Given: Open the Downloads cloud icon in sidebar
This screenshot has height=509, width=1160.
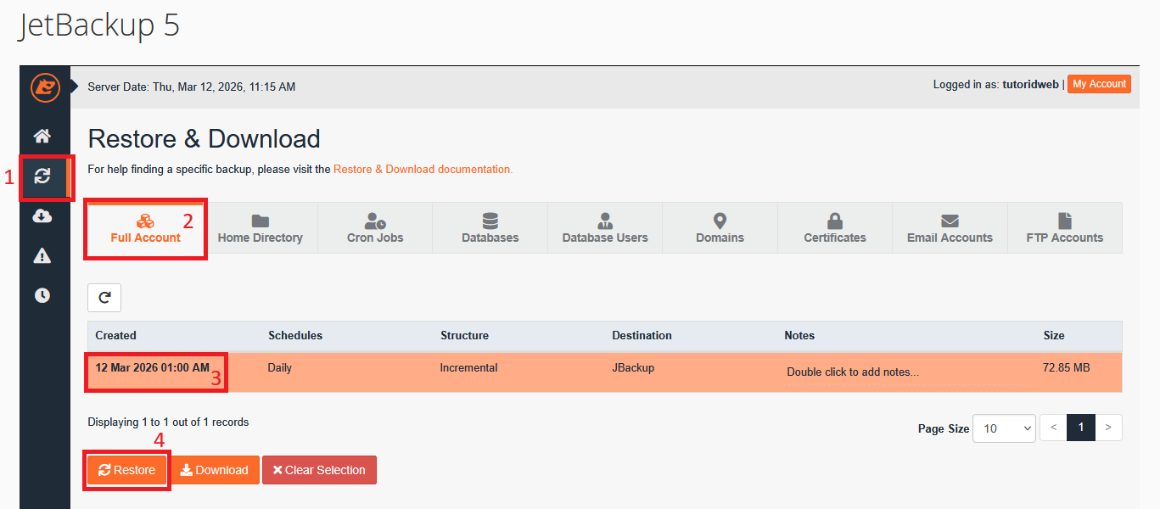Looking at the screenshot, I should click(x=44, y=216).
